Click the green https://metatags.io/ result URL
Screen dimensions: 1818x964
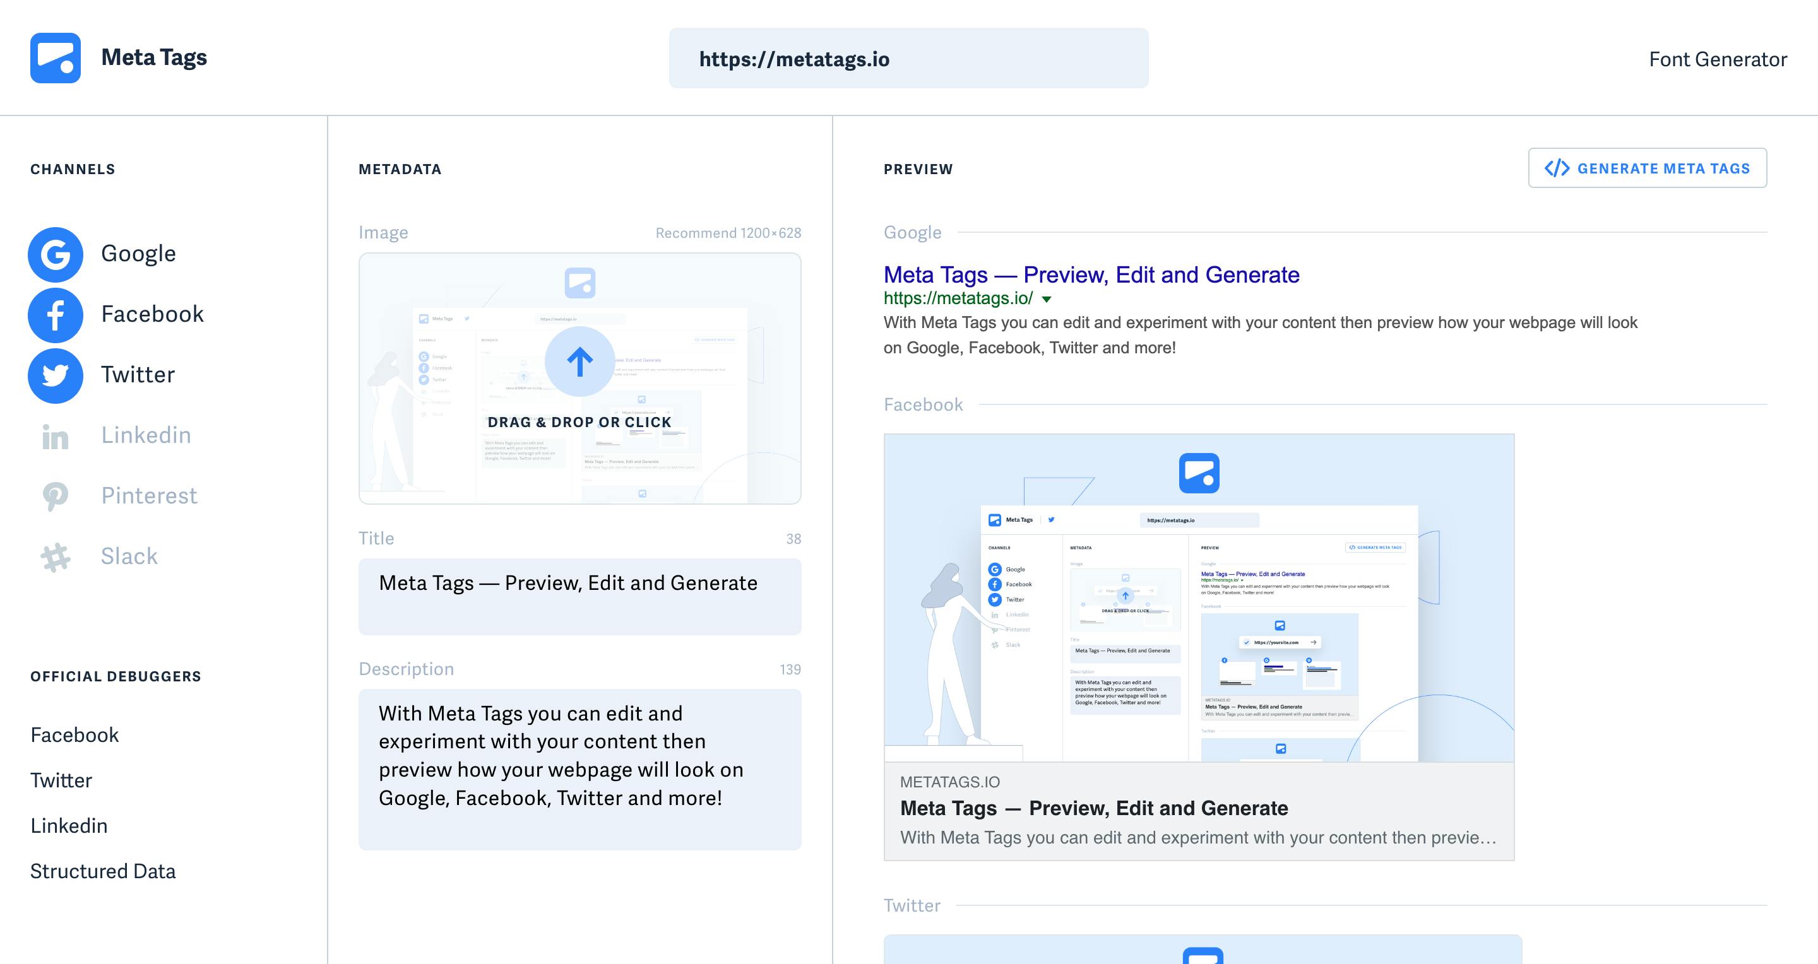tap(958, 299)
